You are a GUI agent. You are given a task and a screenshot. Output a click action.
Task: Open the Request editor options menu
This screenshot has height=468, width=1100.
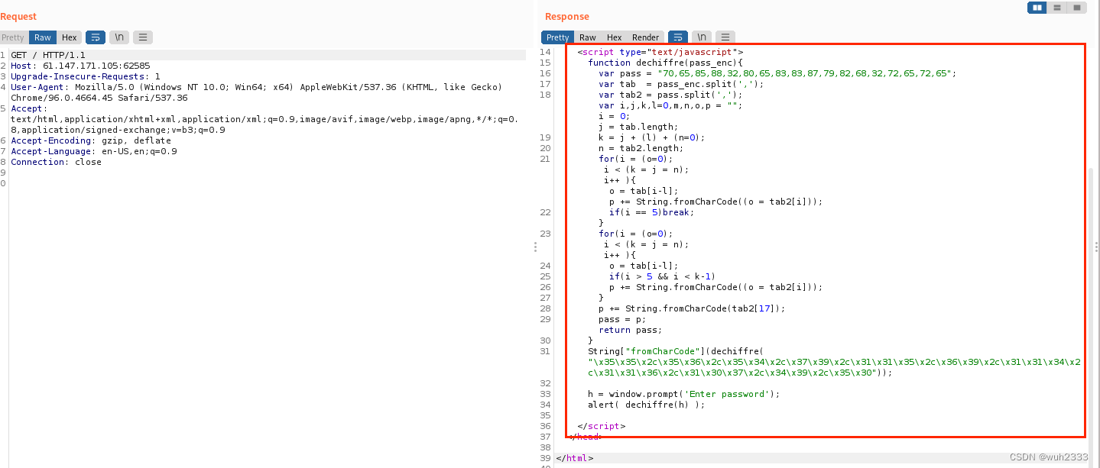(x=142, y=37)
